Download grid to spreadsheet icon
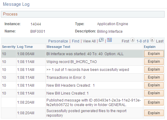The image size is (167, 120). pyautogui.click(x=109, y=40)
